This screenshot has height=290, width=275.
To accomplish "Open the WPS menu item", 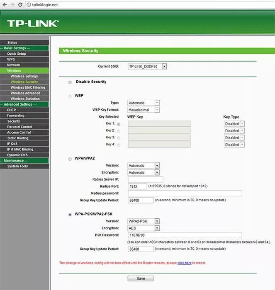I will pos(24,59).
